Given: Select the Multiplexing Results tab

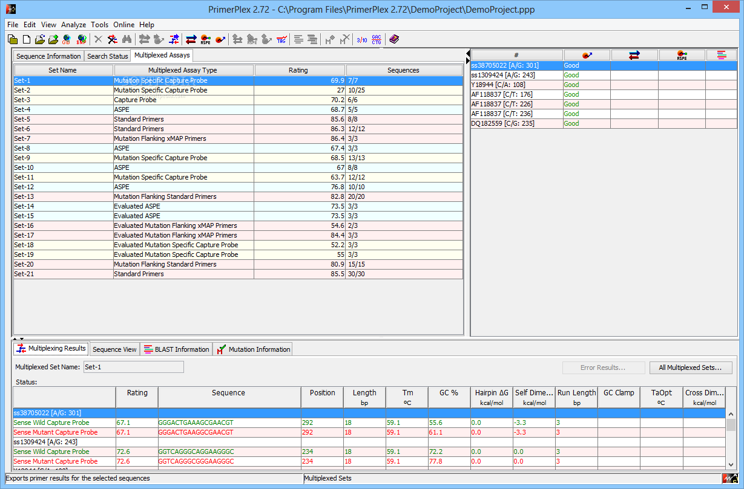Looking at the screenshot, I should pos(51,349).
